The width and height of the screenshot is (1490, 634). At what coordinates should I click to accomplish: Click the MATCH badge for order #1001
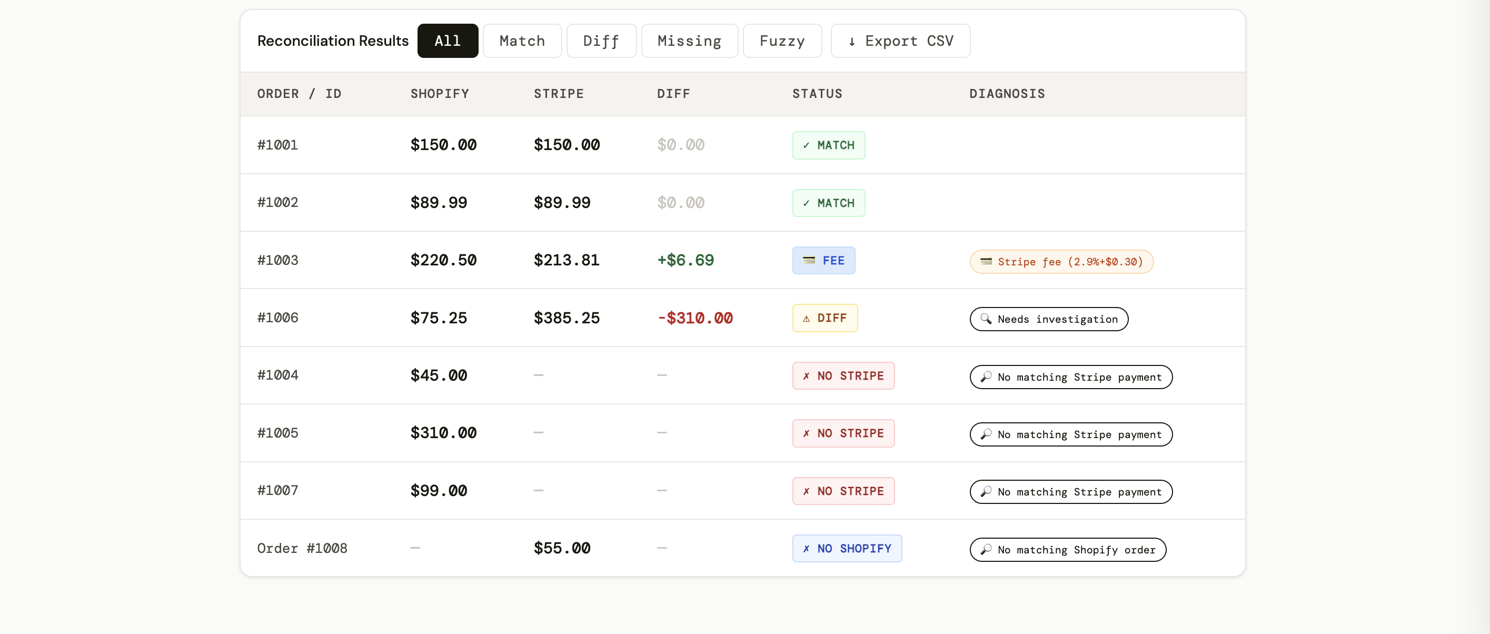pos(828,145)
